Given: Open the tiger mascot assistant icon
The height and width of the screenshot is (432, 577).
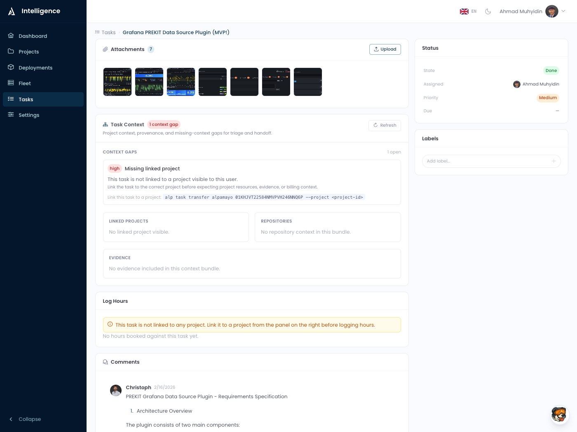Looking at the screenshot, I should point(559,414).
